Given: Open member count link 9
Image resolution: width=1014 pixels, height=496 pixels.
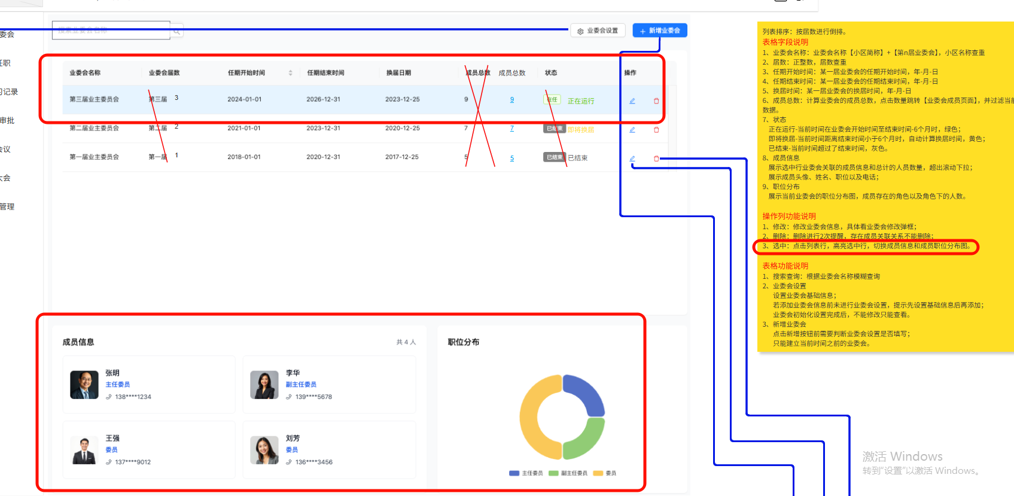Looking at the screenshot, I should tap(511, 100).
